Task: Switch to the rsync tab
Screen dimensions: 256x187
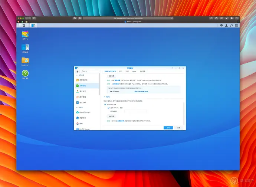Action: point(134,71)
